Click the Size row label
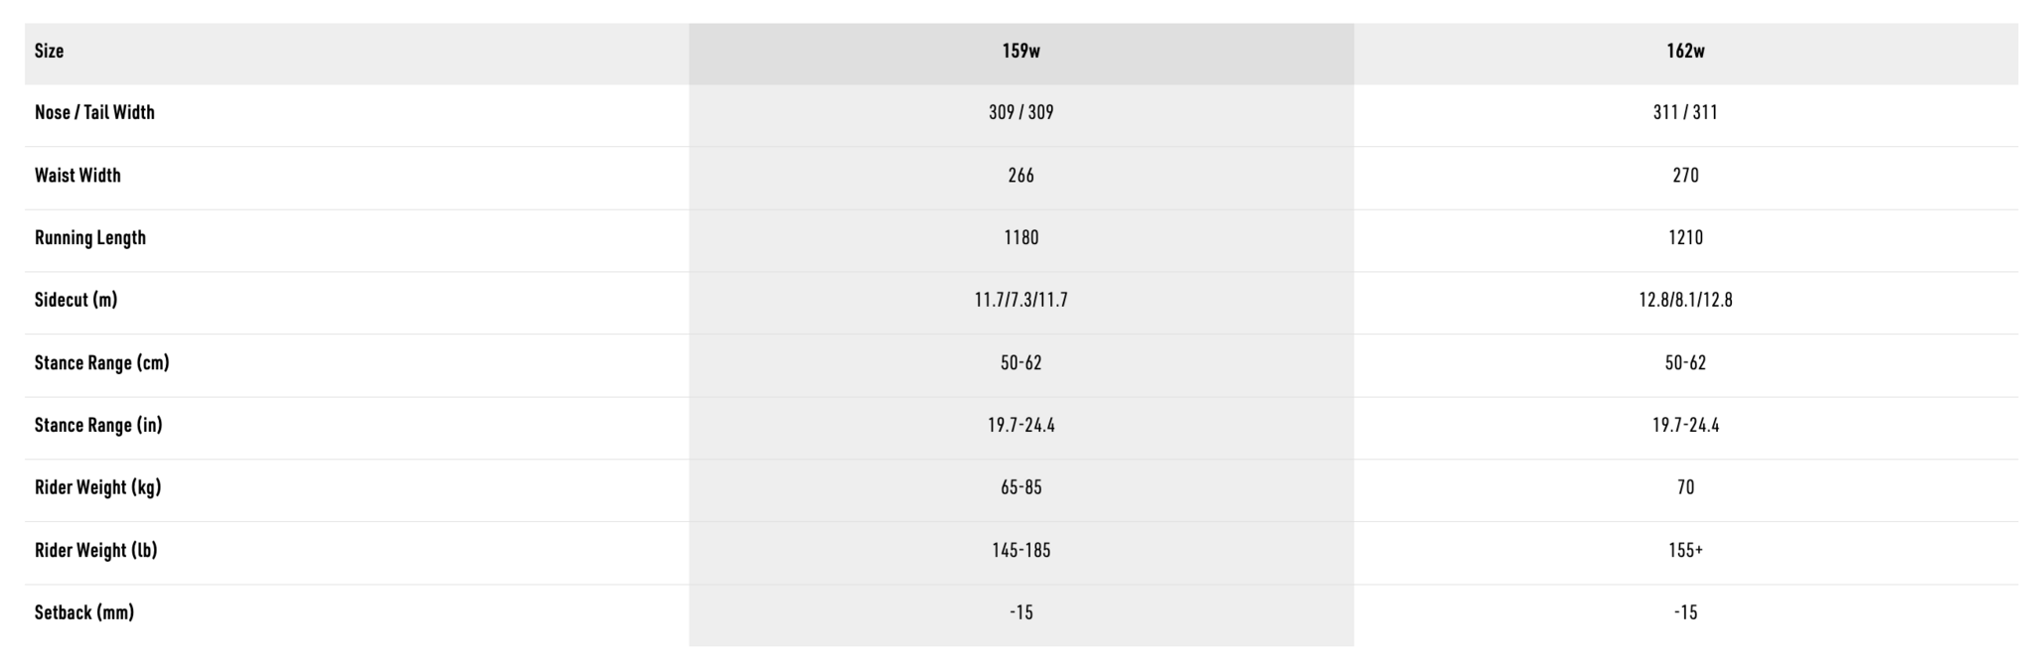The height and width of the screenshot is (669, 2034). click(50, 52)
